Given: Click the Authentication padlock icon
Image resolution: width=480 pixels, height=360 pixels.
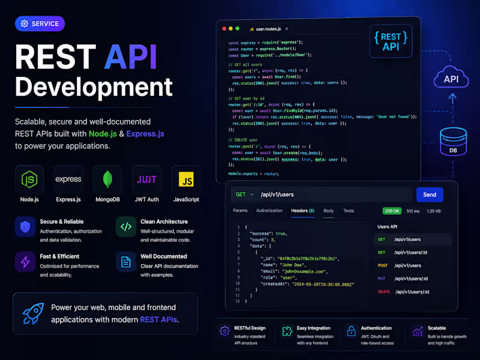Looking at the screenshot, I should [351, 331].
